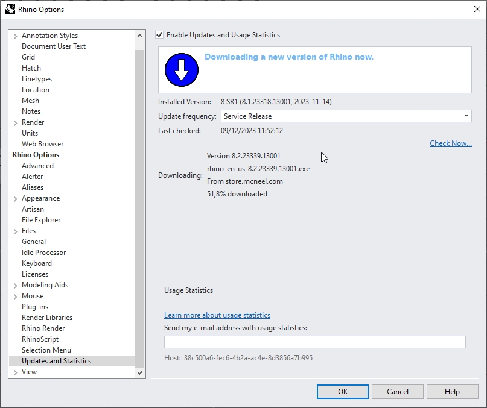Expand the Annotation Styles tree node
Image resolution: width=487 pixels, height=408 pixels.
click(x=15, y=36)
